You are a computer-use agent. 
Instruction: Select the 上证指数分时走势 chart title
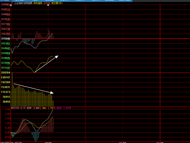(23, 3)
